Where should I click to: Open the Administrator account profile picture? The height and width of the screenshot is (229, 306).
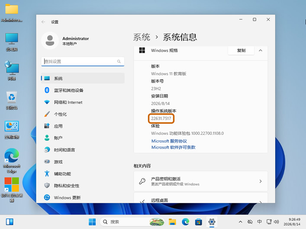(x=50, y=41)
